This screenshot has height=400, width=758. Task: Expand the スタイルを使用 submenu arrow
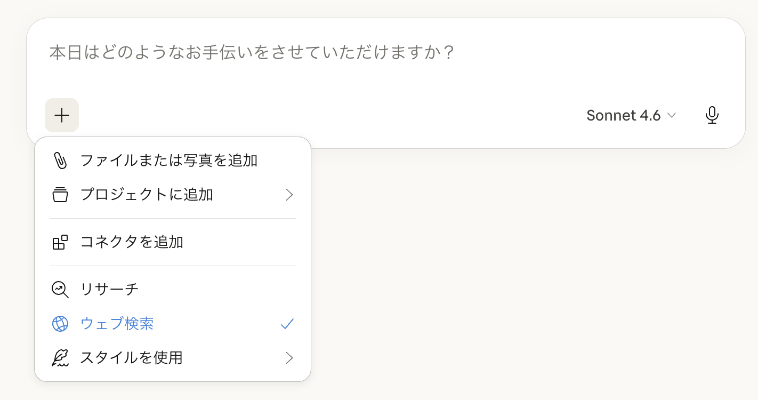289,358
